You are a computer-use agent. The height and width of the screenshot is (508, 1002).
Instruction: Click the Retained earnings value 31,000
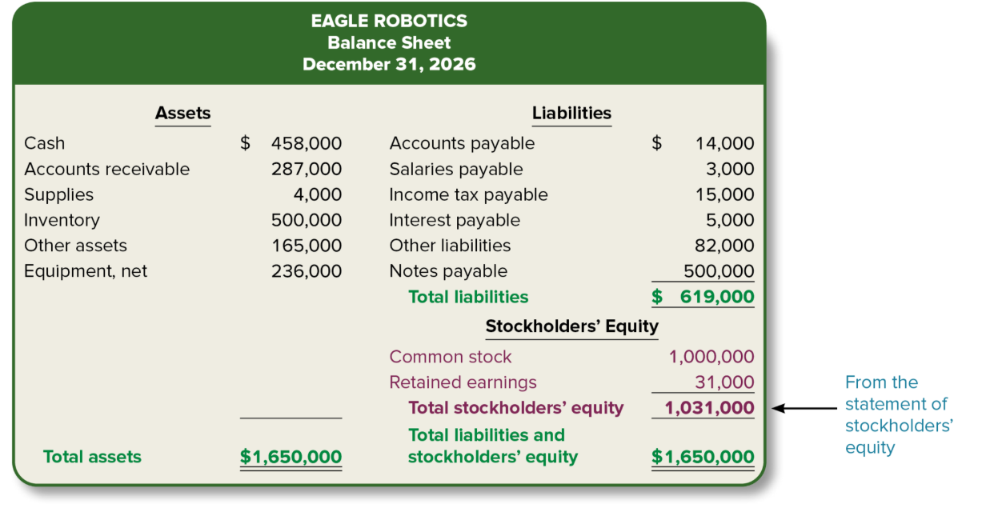(724, 382)
